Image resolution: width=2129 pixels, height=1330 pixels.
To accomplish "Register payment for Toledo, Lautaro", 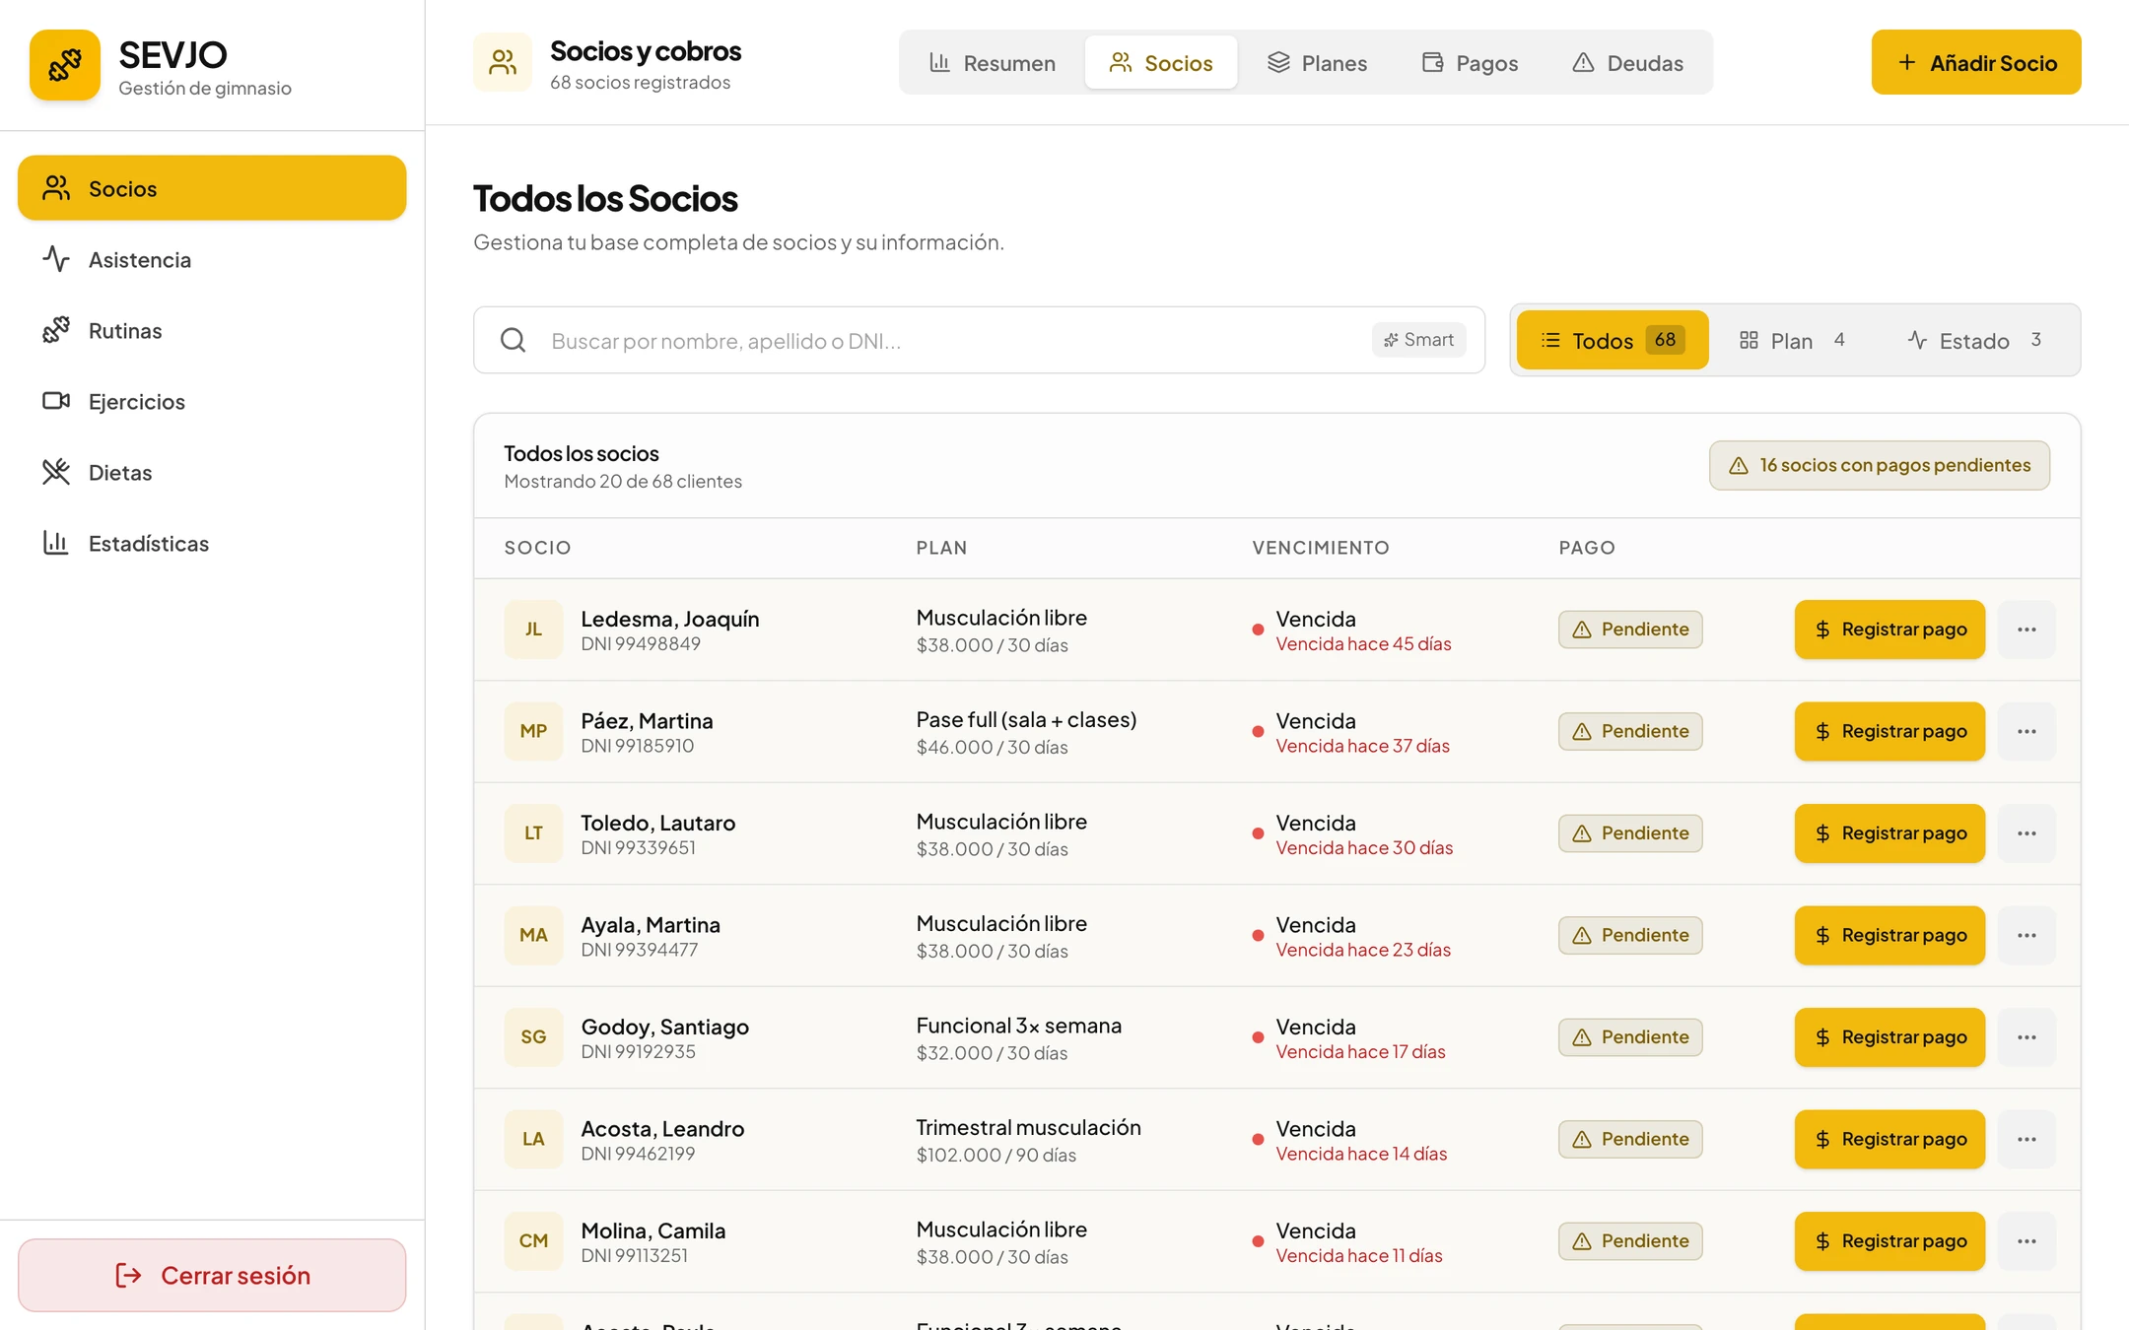I will (x=1889, y=833).
